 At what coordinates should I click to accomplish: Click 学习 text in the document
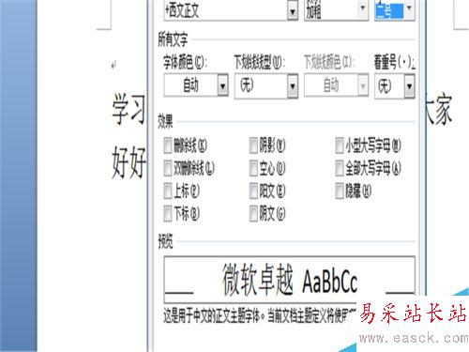(129, 109)
